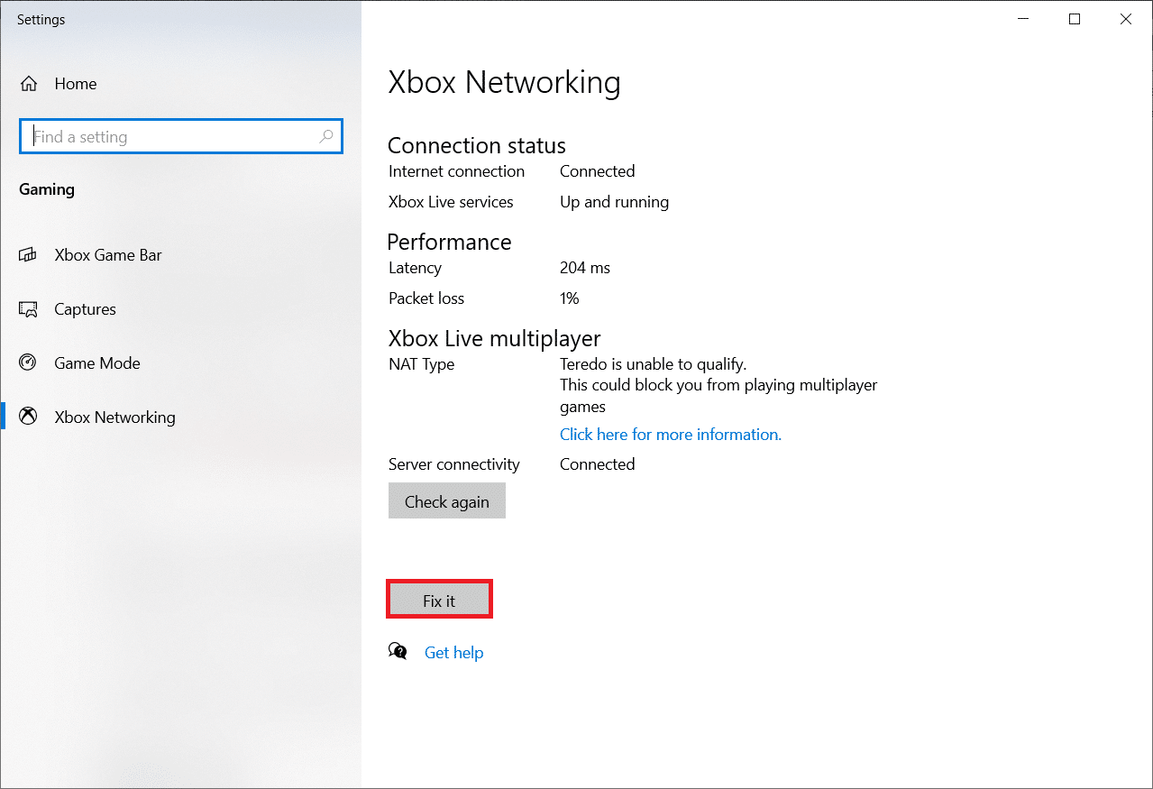The height and width of the screenshot is (789, 1153).
Task: Click the Performance heading
Action: point(449,242)
